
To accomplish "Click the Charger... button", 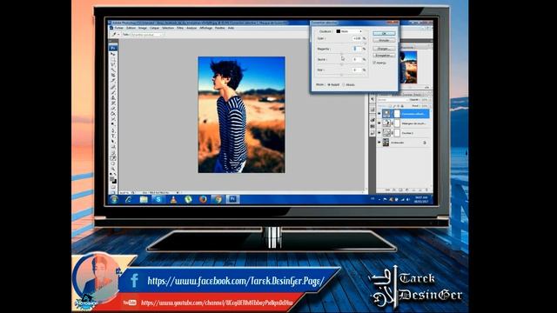I will click(384, 49).
